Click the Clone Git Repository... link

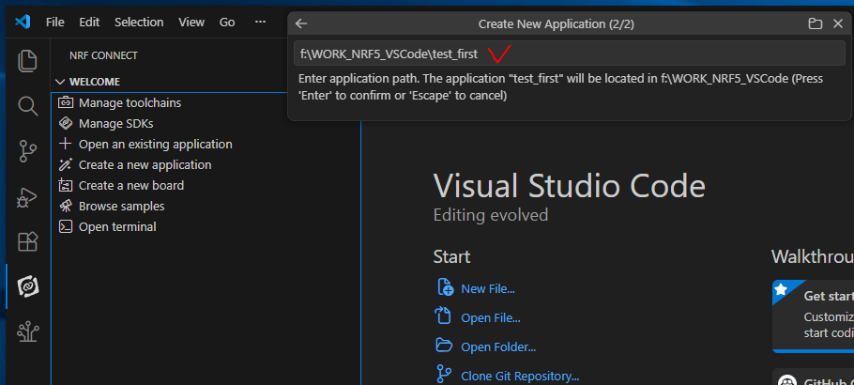pyautogui.click(x=520, y=377)
